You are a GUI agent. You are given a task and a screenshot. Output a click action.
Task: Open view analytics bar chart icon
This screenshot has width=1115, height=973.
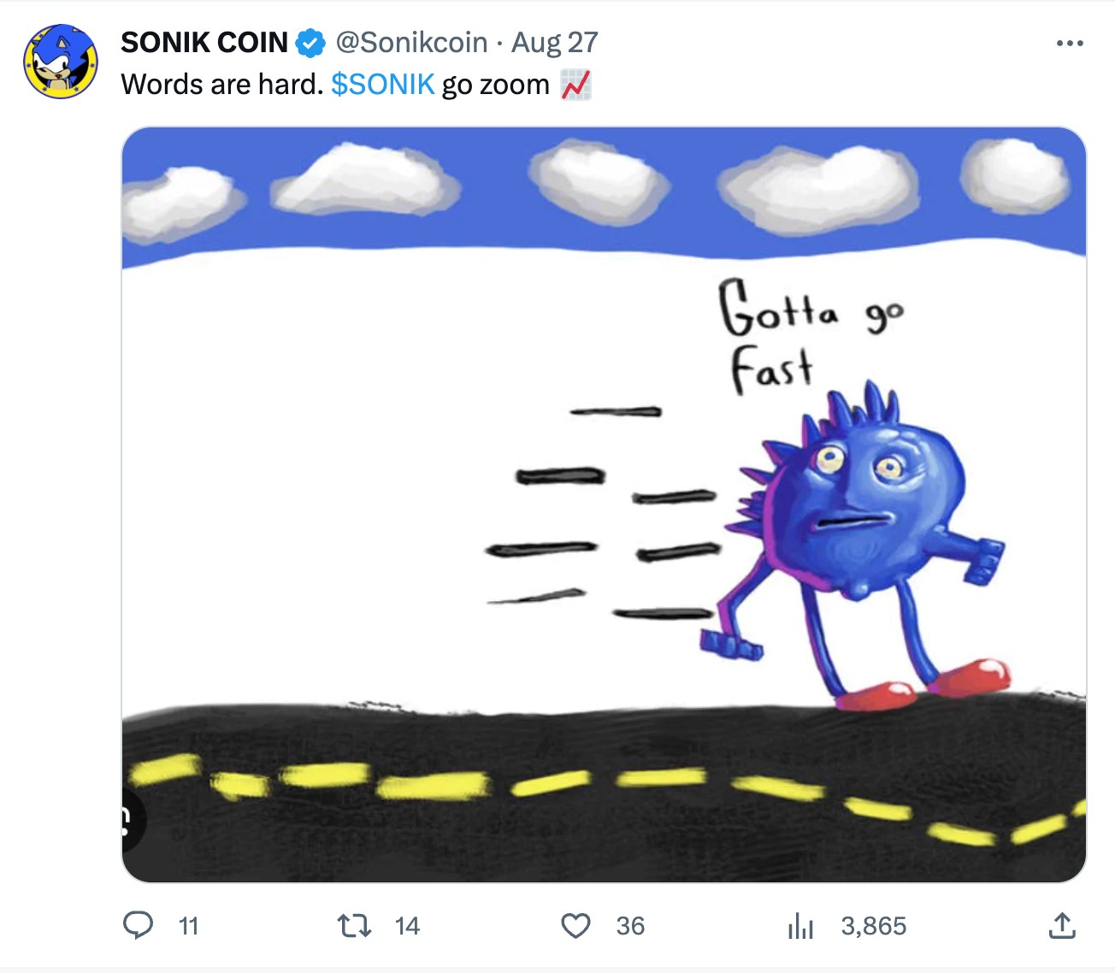pyautogui.click(x=800, y=925)
